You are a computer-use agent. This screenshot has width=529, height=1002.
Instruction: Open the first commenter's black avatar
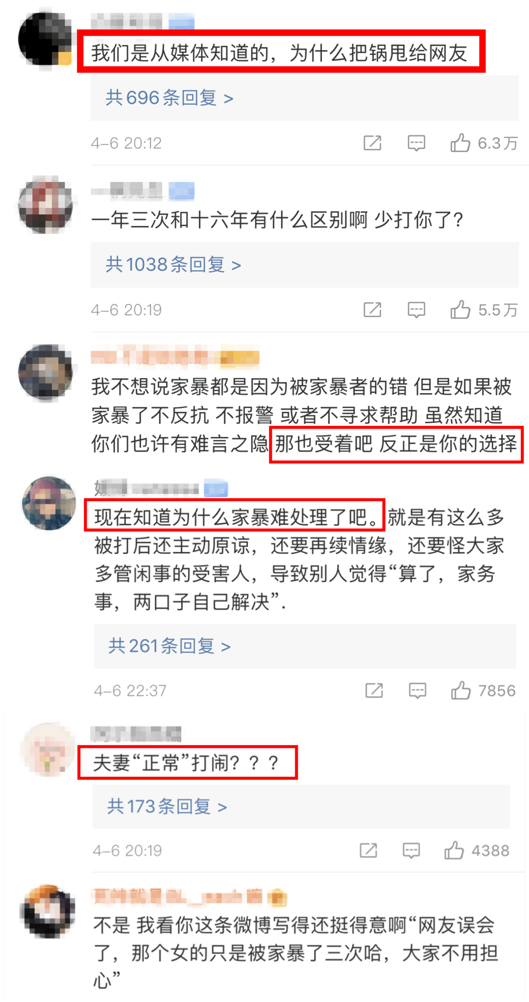pos(45,39)
